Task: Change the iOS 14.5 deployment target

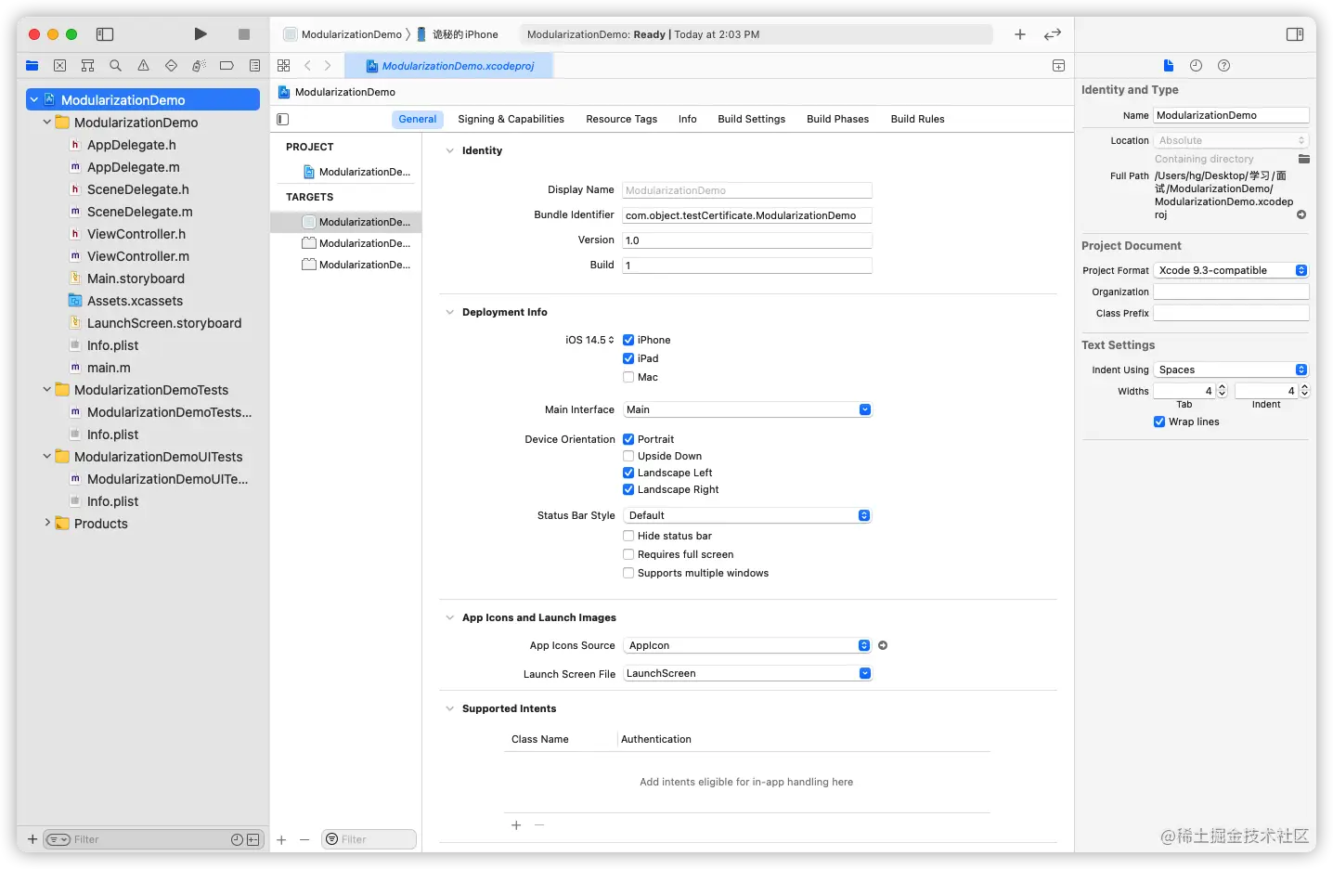Action: click(x=589, y=340)
